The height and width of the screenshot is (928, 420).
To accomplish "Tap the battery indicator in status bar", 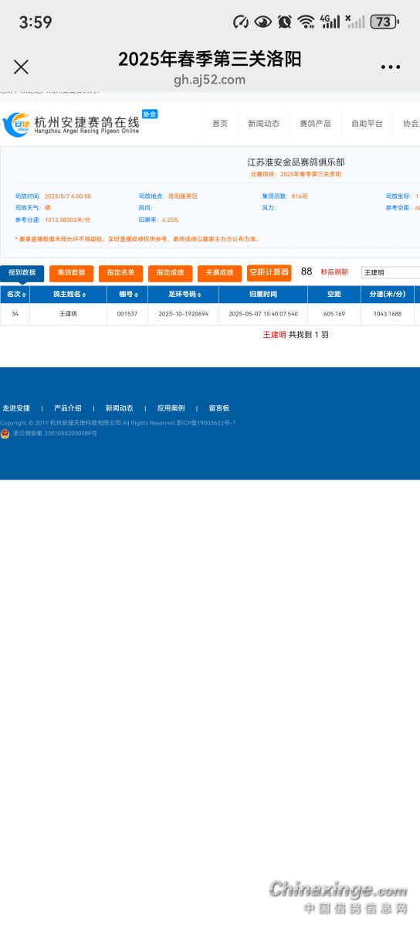I will click(x=384, y=22).
